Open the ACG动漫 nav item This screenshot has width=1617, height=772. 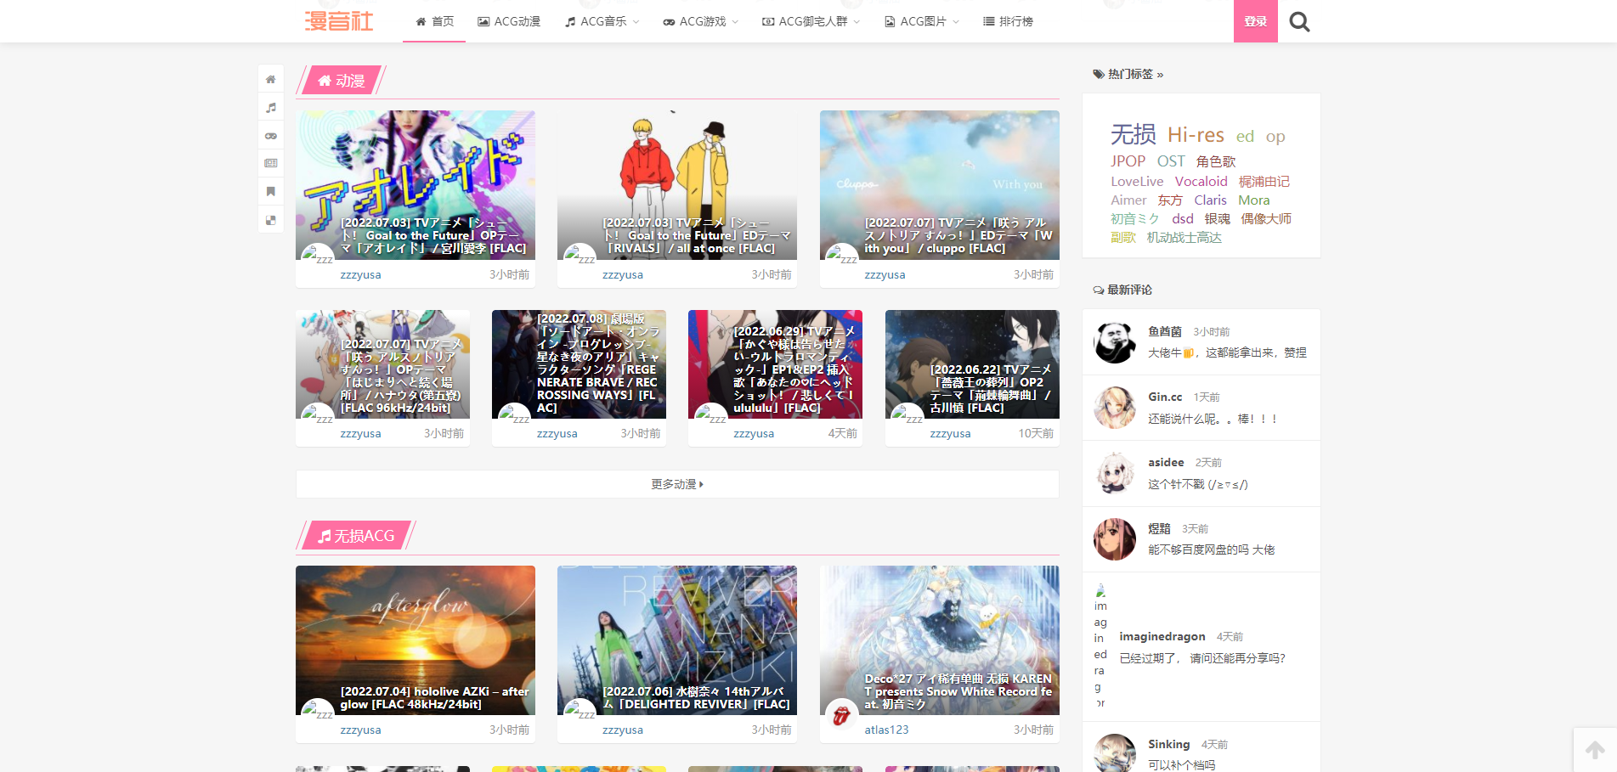pos(509,21)
